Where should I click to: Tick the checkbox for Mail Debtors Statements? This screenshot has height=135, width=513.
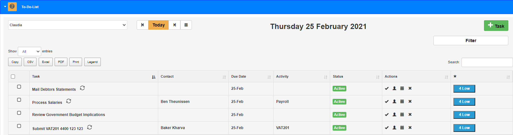[x=19, y=87]
